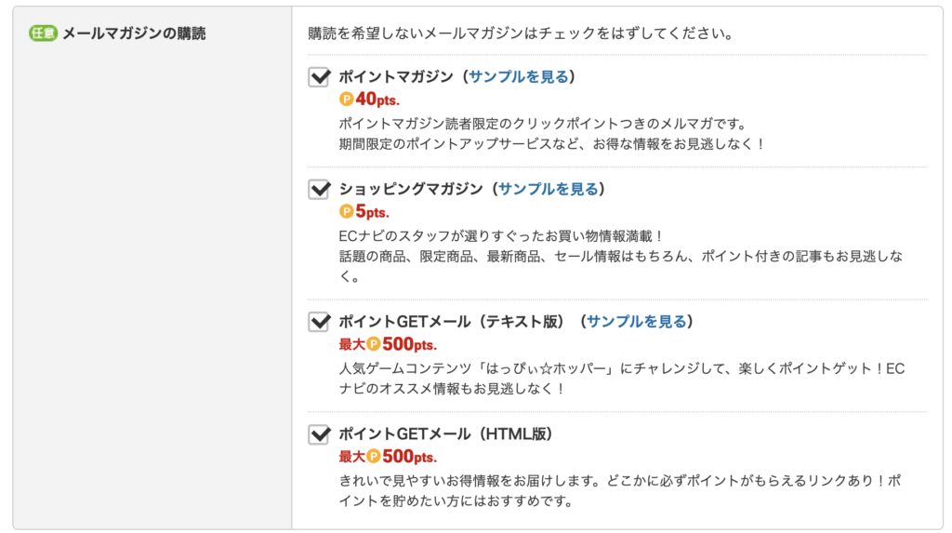The image size is (952, 533).
Task: Toggle the ポイントGETメール（HTML版） checkbox
Action: (319, 434)
